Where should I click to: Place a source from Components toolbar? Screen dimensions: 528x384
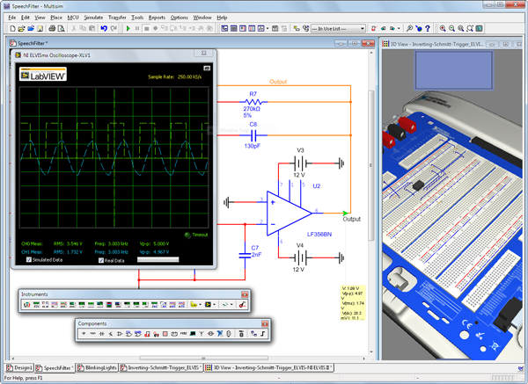click(84, 334)
